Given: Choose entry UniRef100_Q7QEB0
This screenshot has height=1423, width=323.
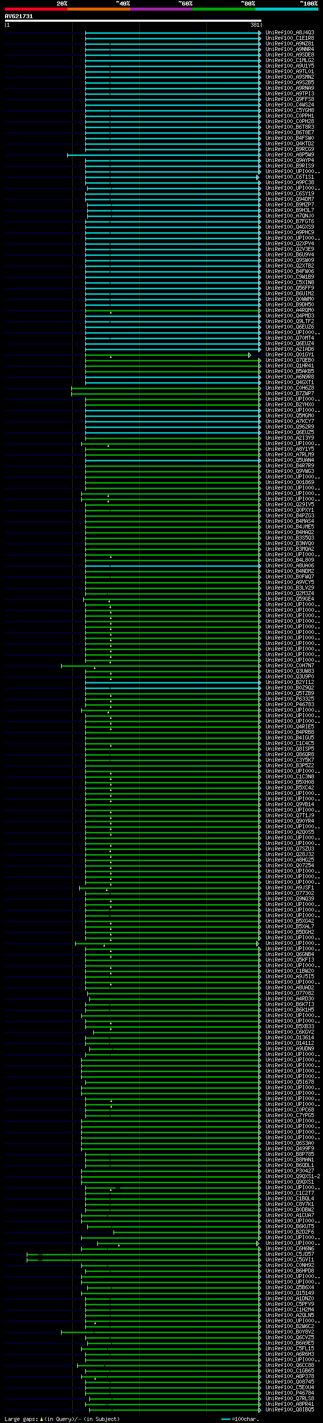Looking at the screenshot, I should click(290, 361).
